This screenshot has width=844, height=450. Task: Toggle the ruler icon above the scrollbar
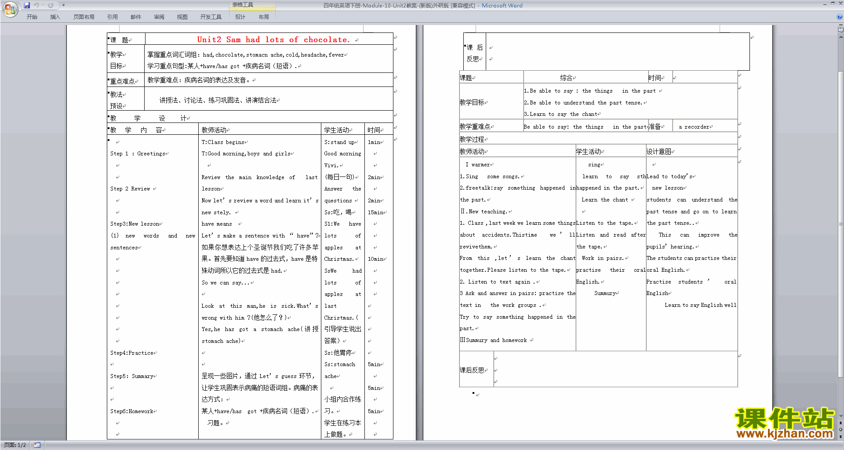click(840, 29)
